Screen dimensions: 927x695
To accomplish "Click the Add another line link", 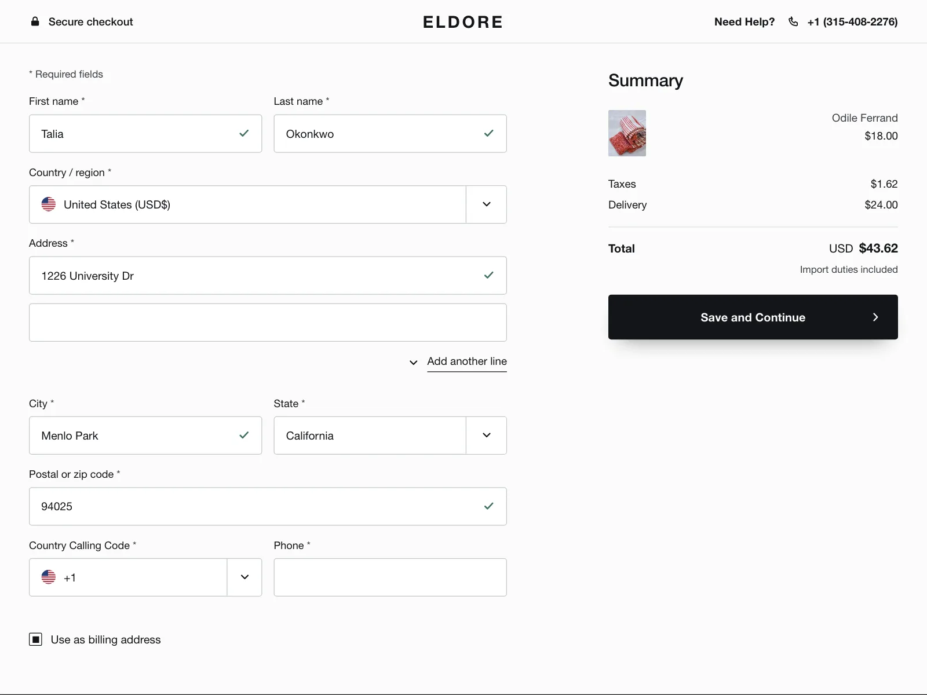I will coord(467,361).
